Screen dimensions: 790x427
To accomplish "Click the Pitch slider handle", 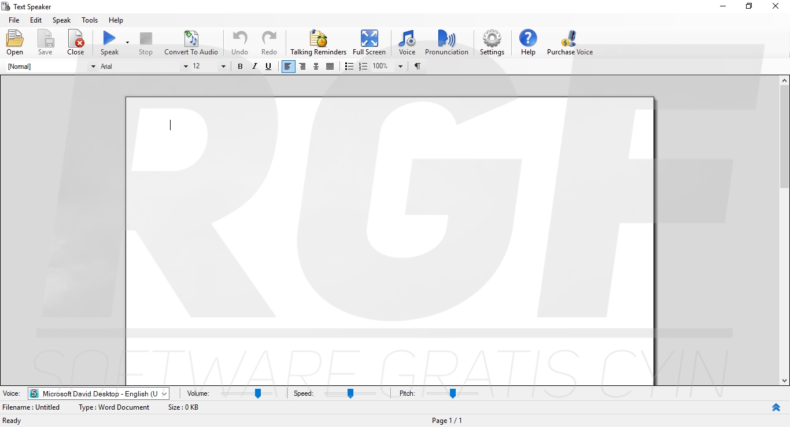I will [453, 393].
